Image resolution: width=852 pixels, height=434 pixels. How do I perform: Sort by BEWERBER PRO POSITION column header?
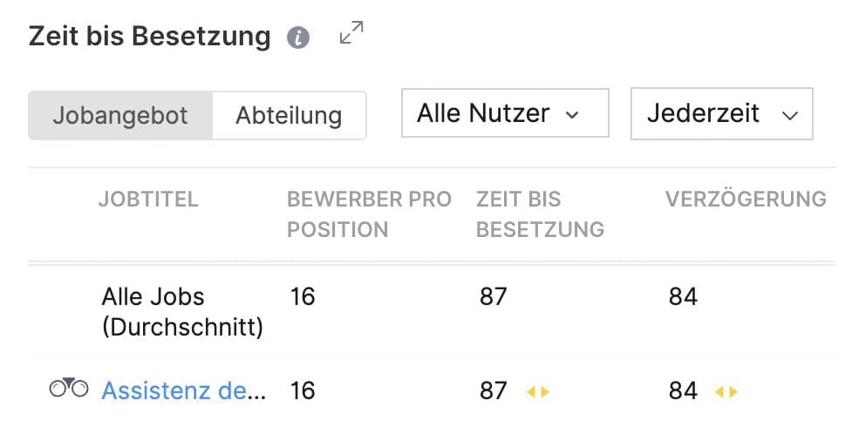pyautogui.click(x=369, y=214)
